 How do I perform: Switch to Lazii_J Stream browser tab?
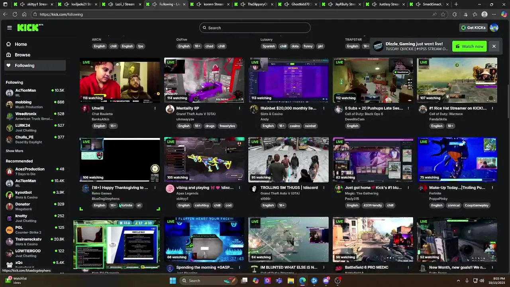click(x=121, y=4)
